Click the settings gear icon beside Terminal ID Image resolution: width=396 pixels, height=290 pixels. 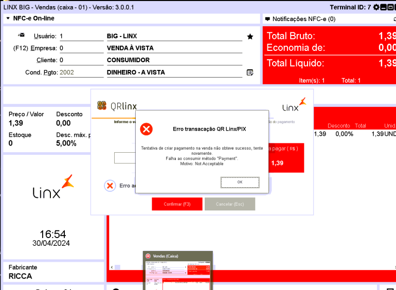point(376,7)
